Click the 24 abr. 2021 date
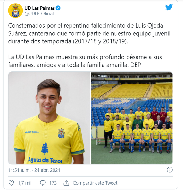This screenshot has width=183, height=192. pyautogui.click(x=47, y=170)
